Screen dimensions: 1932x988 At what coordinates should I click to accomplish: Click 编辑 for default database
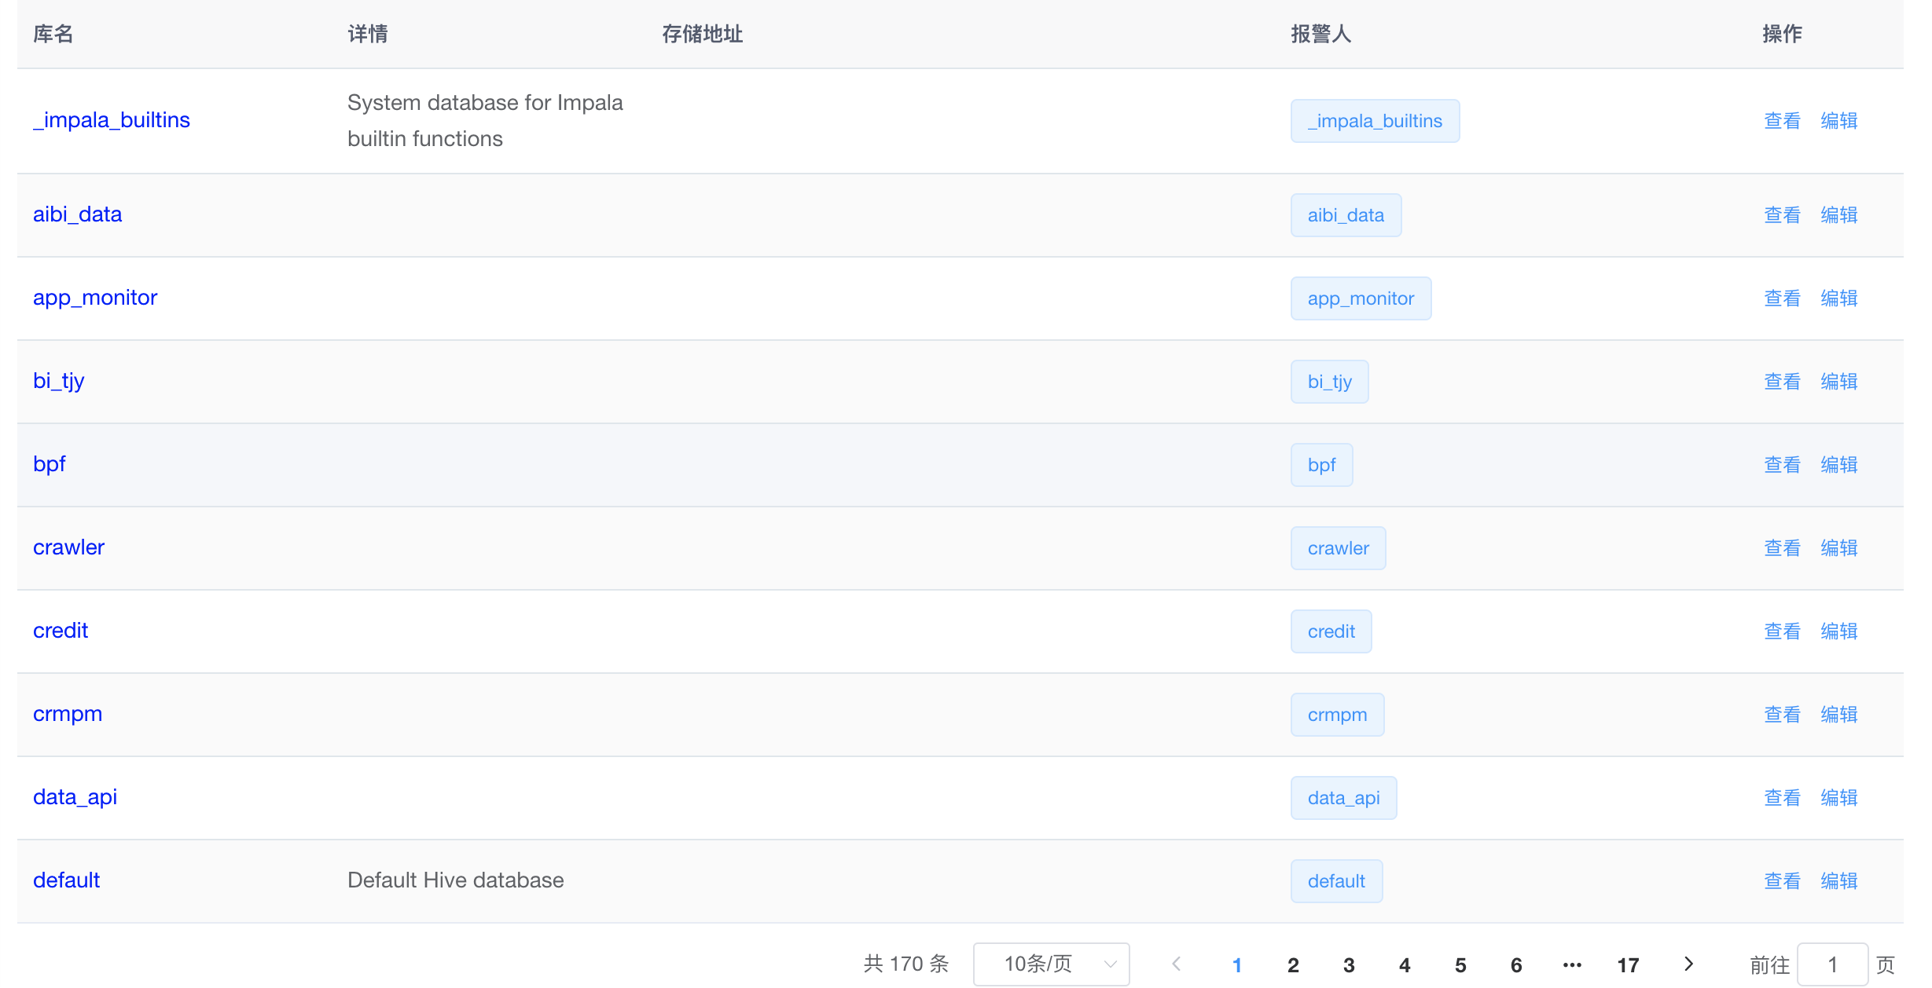1838,881
